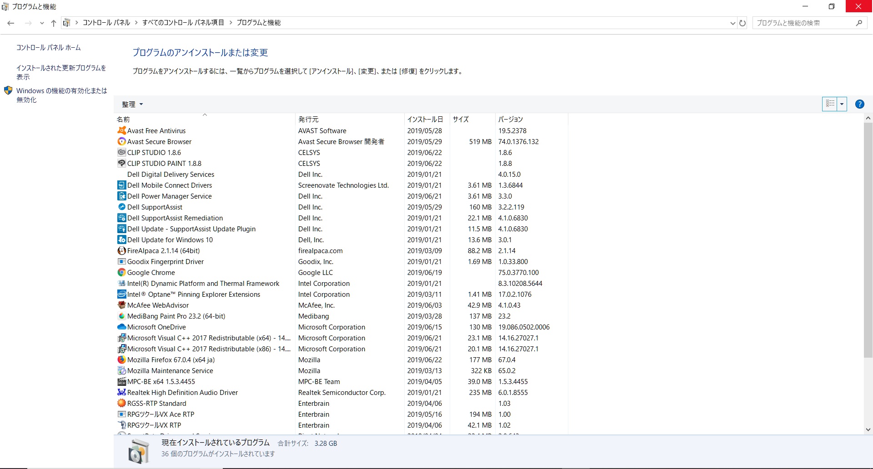The width and height of the screenshot is (873, 469).
Task: Click the refresh button beside address bar
Action: coord(743,23)
